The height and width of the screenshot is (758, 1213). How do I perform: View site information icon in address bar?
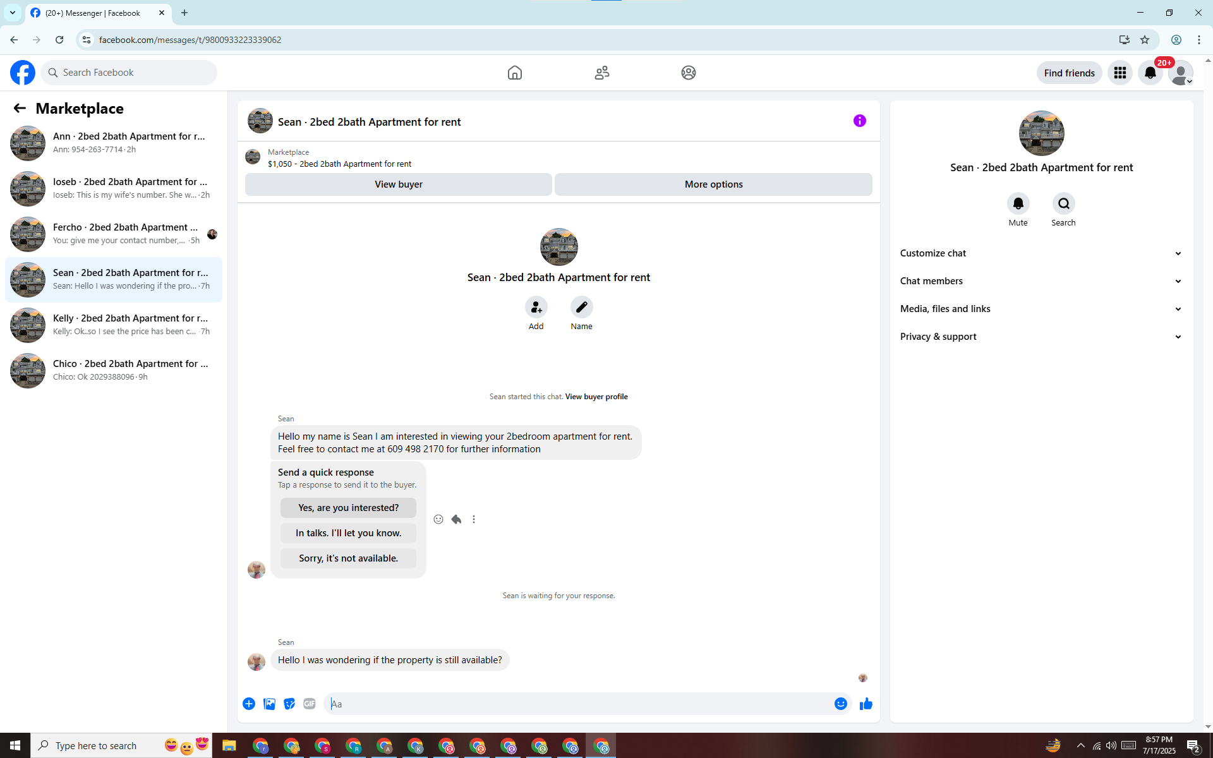pyautogui.click(x=87, y=40)
